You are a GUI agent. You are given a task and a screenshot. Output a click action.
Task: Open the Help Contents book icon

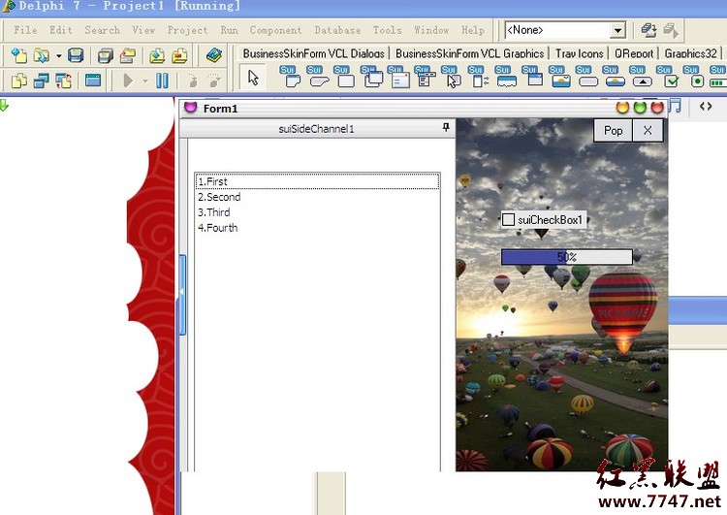(214, 55)
